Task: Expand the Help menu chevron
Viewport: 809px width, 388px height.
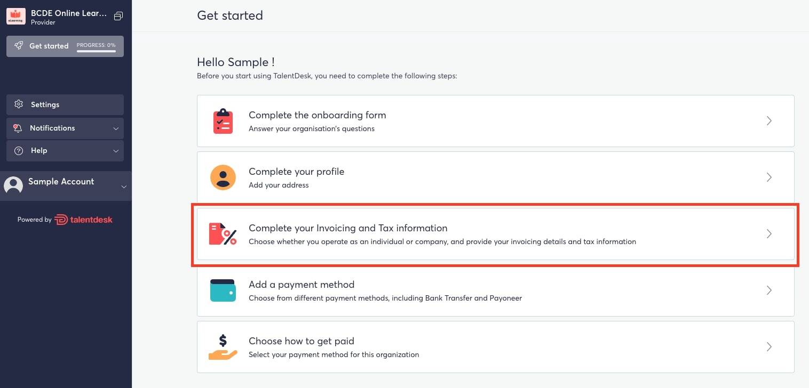Action: [x=116, y=151]
